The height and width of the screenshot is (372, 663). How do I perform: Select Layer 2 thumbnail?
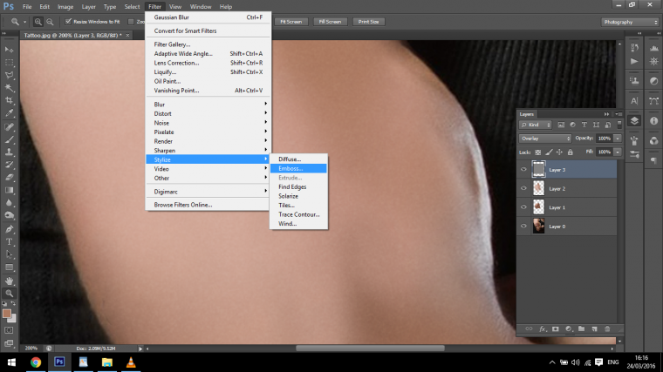538,188
